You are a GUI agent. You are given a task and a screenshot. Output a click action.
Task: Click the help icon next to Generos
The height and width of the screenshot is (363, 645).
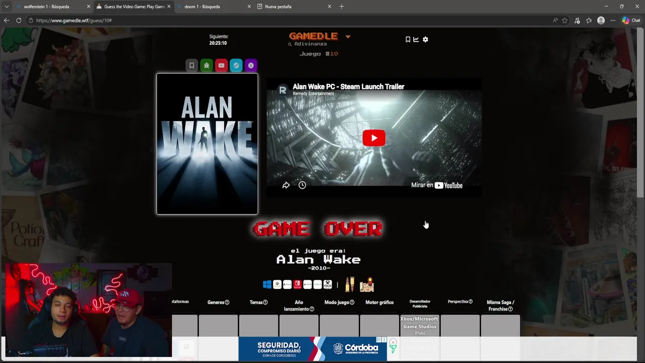[227, 302]
